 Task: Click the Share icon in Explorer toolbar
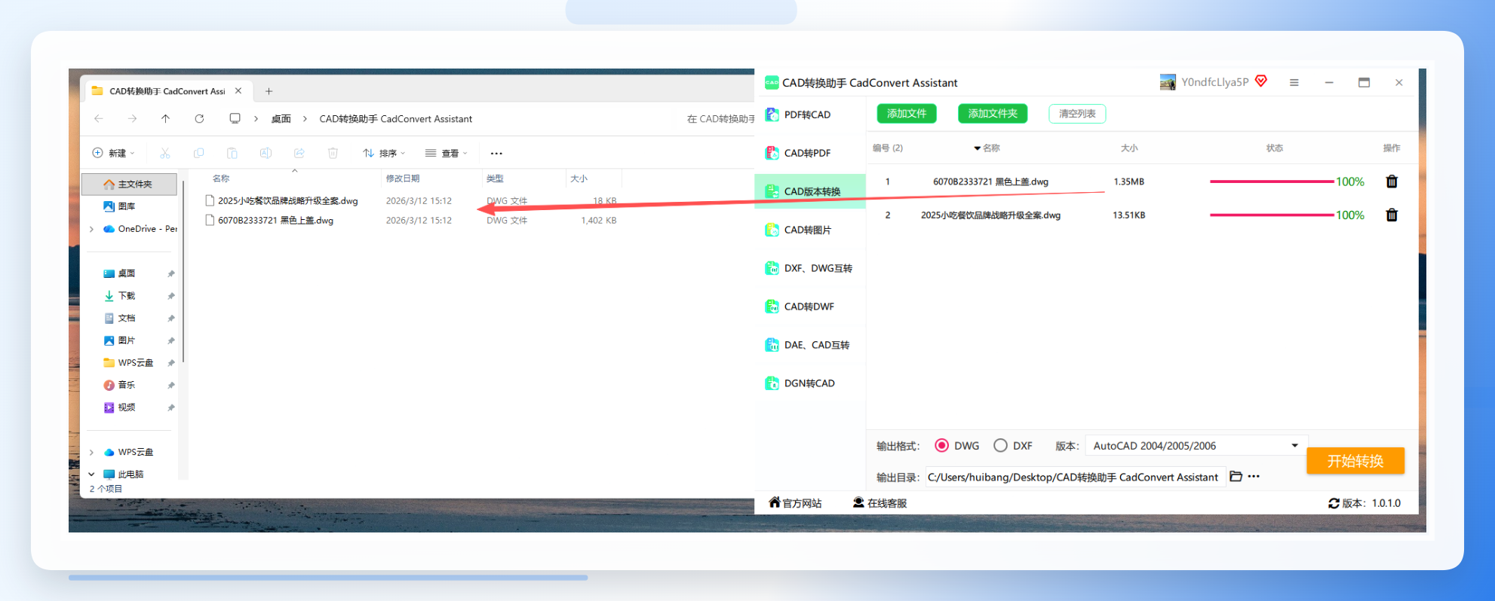point(299,153)
